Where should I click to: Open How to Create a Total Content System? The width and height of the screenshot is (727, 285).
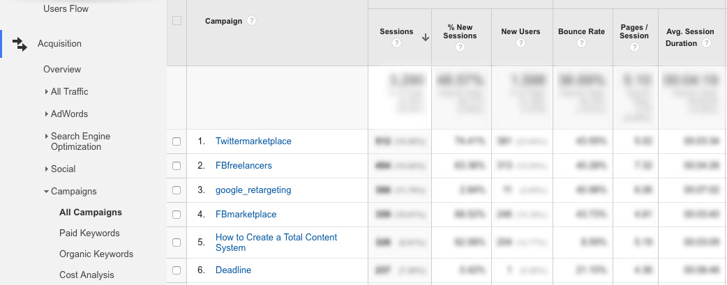coord(276,242)
